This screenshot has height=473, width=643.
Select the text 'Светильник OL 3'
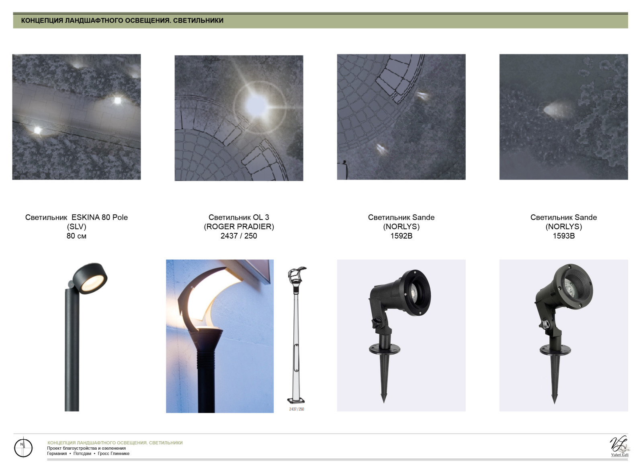(x=239, y=217)
